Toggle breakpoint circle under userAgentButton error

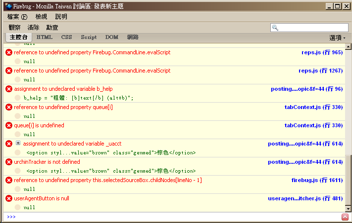coord(17,207)
